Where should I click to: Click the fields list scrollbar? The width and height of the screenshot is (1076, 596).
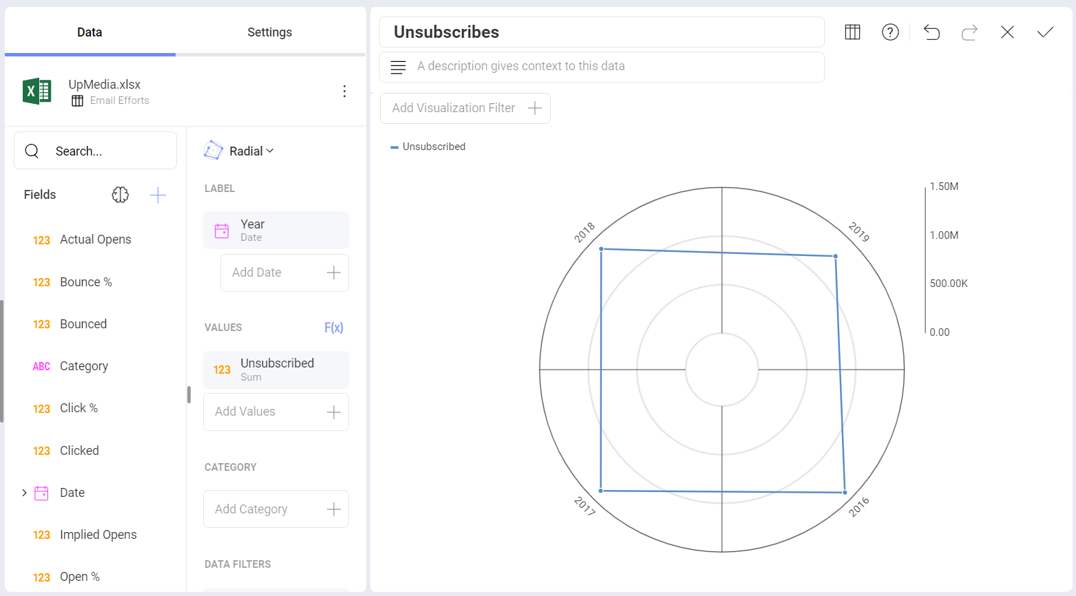[2, 361]
